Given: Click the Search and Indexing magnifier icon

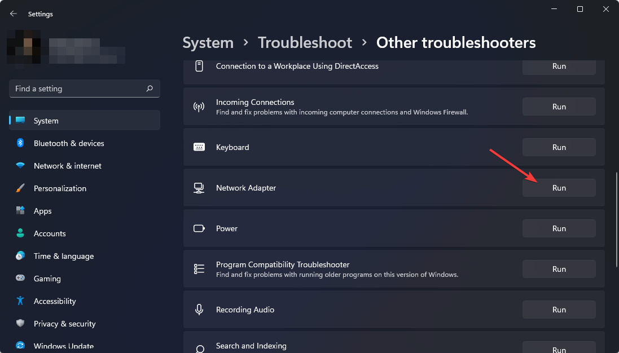Looking at the screenshot, I should click(199, 348).
